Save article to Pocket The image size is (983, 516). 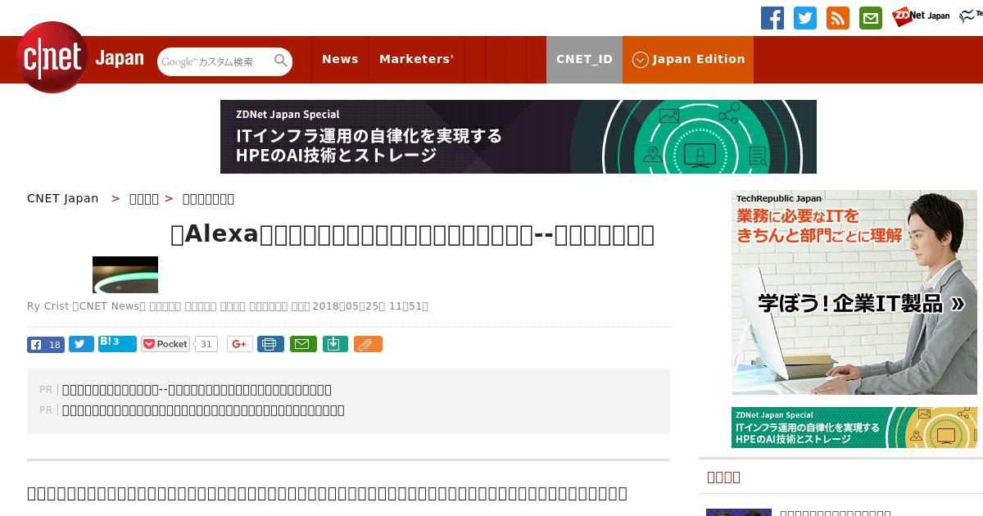[165, 344]
